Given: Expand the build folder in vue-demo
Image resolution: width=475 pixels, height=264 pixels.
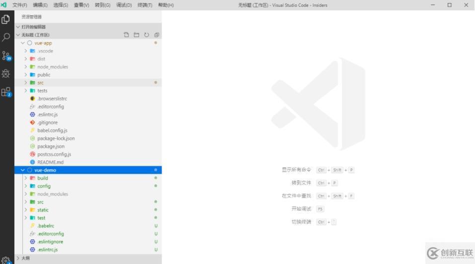Looking at the screenshot, I should pyautogui.click(x=26, y=178).
